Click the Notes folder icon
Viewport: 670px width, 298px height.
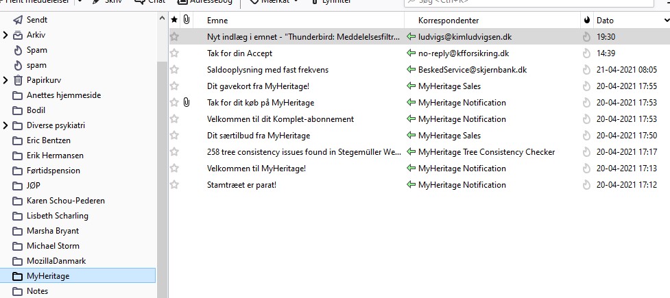click(x=18, y=291)
